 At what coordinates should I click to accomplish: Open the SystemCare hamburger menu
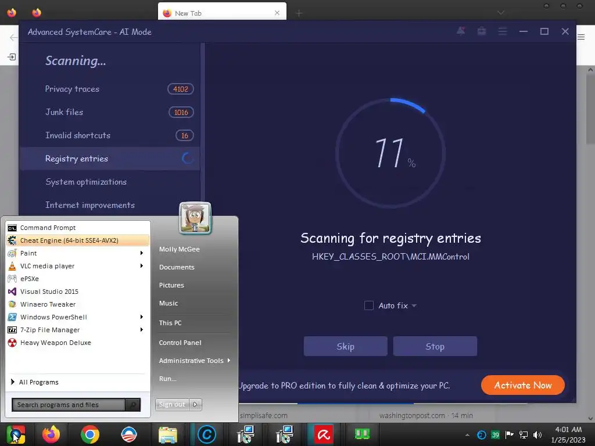(503, 31)
